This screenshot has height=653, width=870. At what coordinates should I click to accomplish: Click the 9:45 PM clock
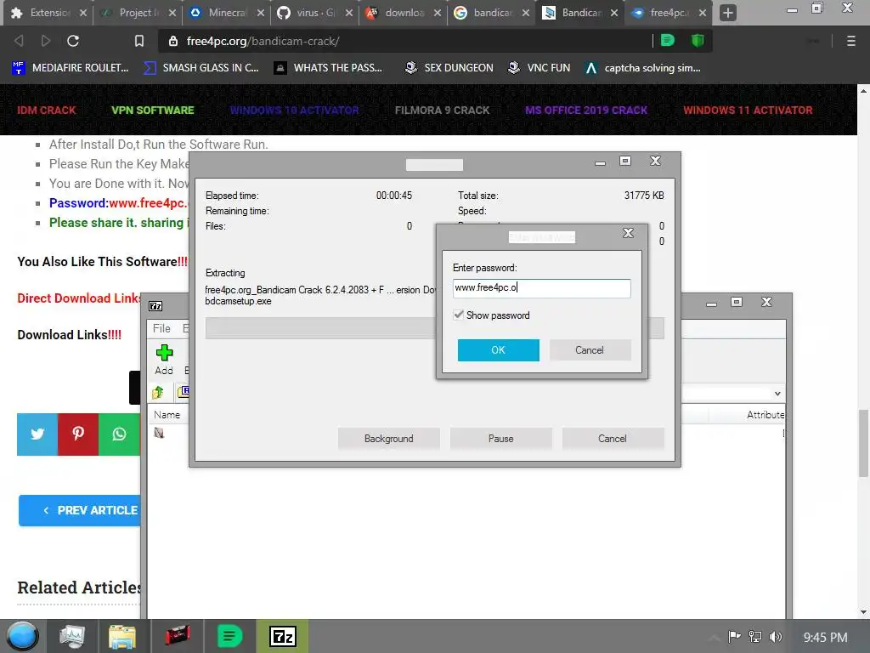pyautogui.click(x=825, y=638)
